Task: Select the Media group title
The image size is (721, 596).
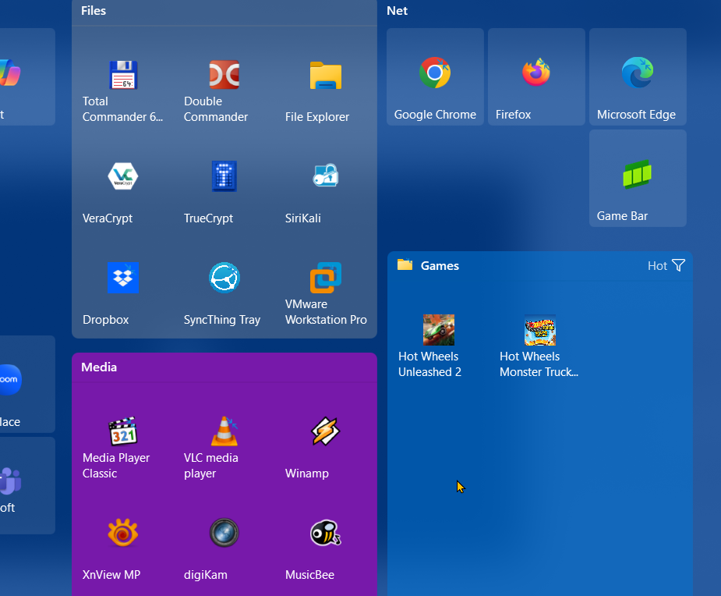Action: tap(99, 367)
